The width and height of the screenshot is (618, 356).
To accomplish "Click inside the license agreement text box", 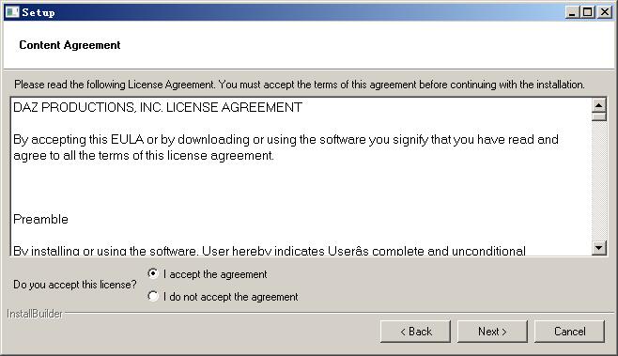I will (301, 177).
